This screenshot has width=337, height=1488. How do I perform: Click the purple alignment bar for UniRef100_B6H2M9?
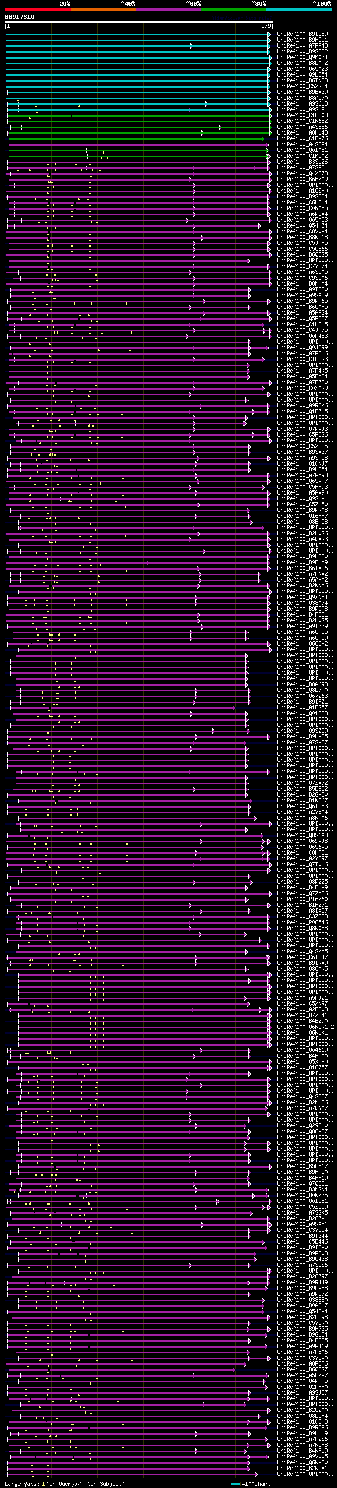coord(140,179)
